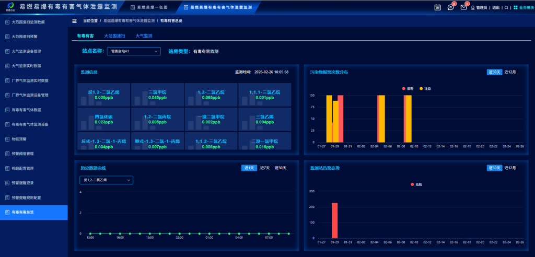
Task: Click the 管理员 user avatar icon
Action: [473, 7]
